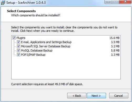Select MySQL Database Backup label
This screenshot has height=102, width=132.
(37, 50)
